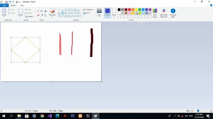The width and height of the screenshot is (213, 119).
Task: Select the Pencil tool
Action: tap(38, 11)
